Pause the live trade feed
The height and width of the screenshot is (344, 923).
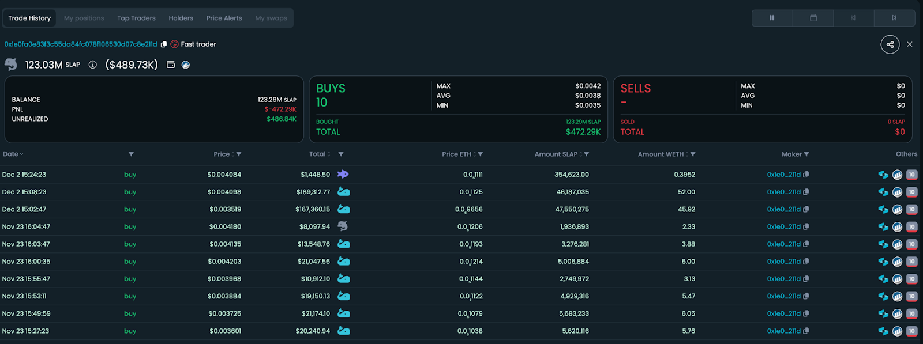tap(772, 18)
